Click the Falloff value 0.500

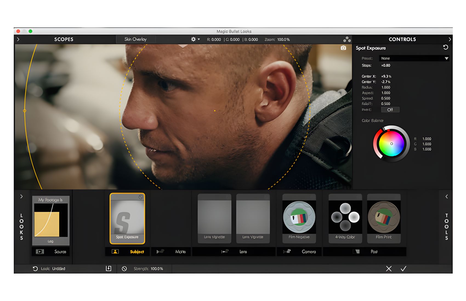point(386,104)
